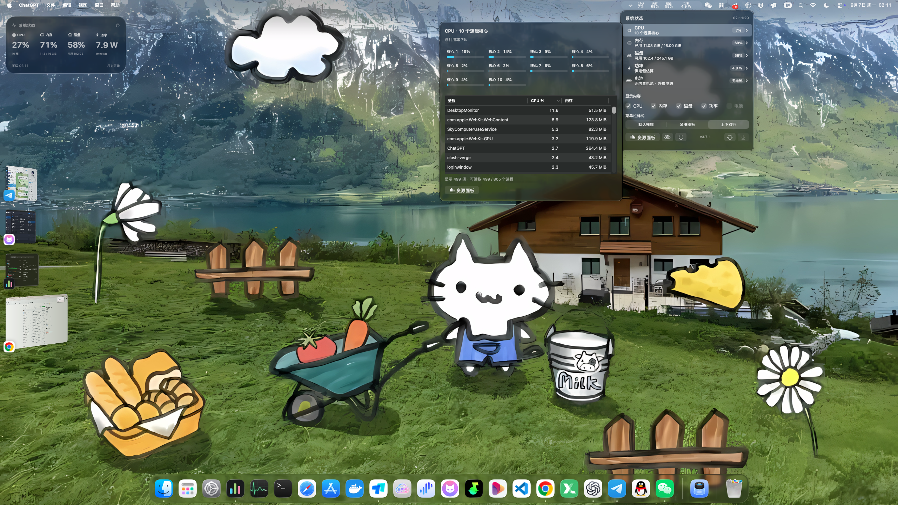Click the process list scrollbar thumb
Screen dimensions: 898x505
click(614, 110)
